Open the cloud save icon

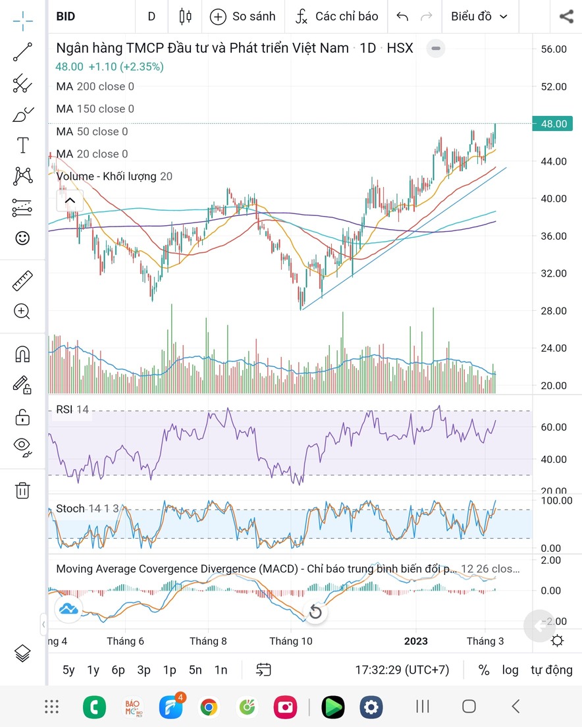(x=68, y=608)
